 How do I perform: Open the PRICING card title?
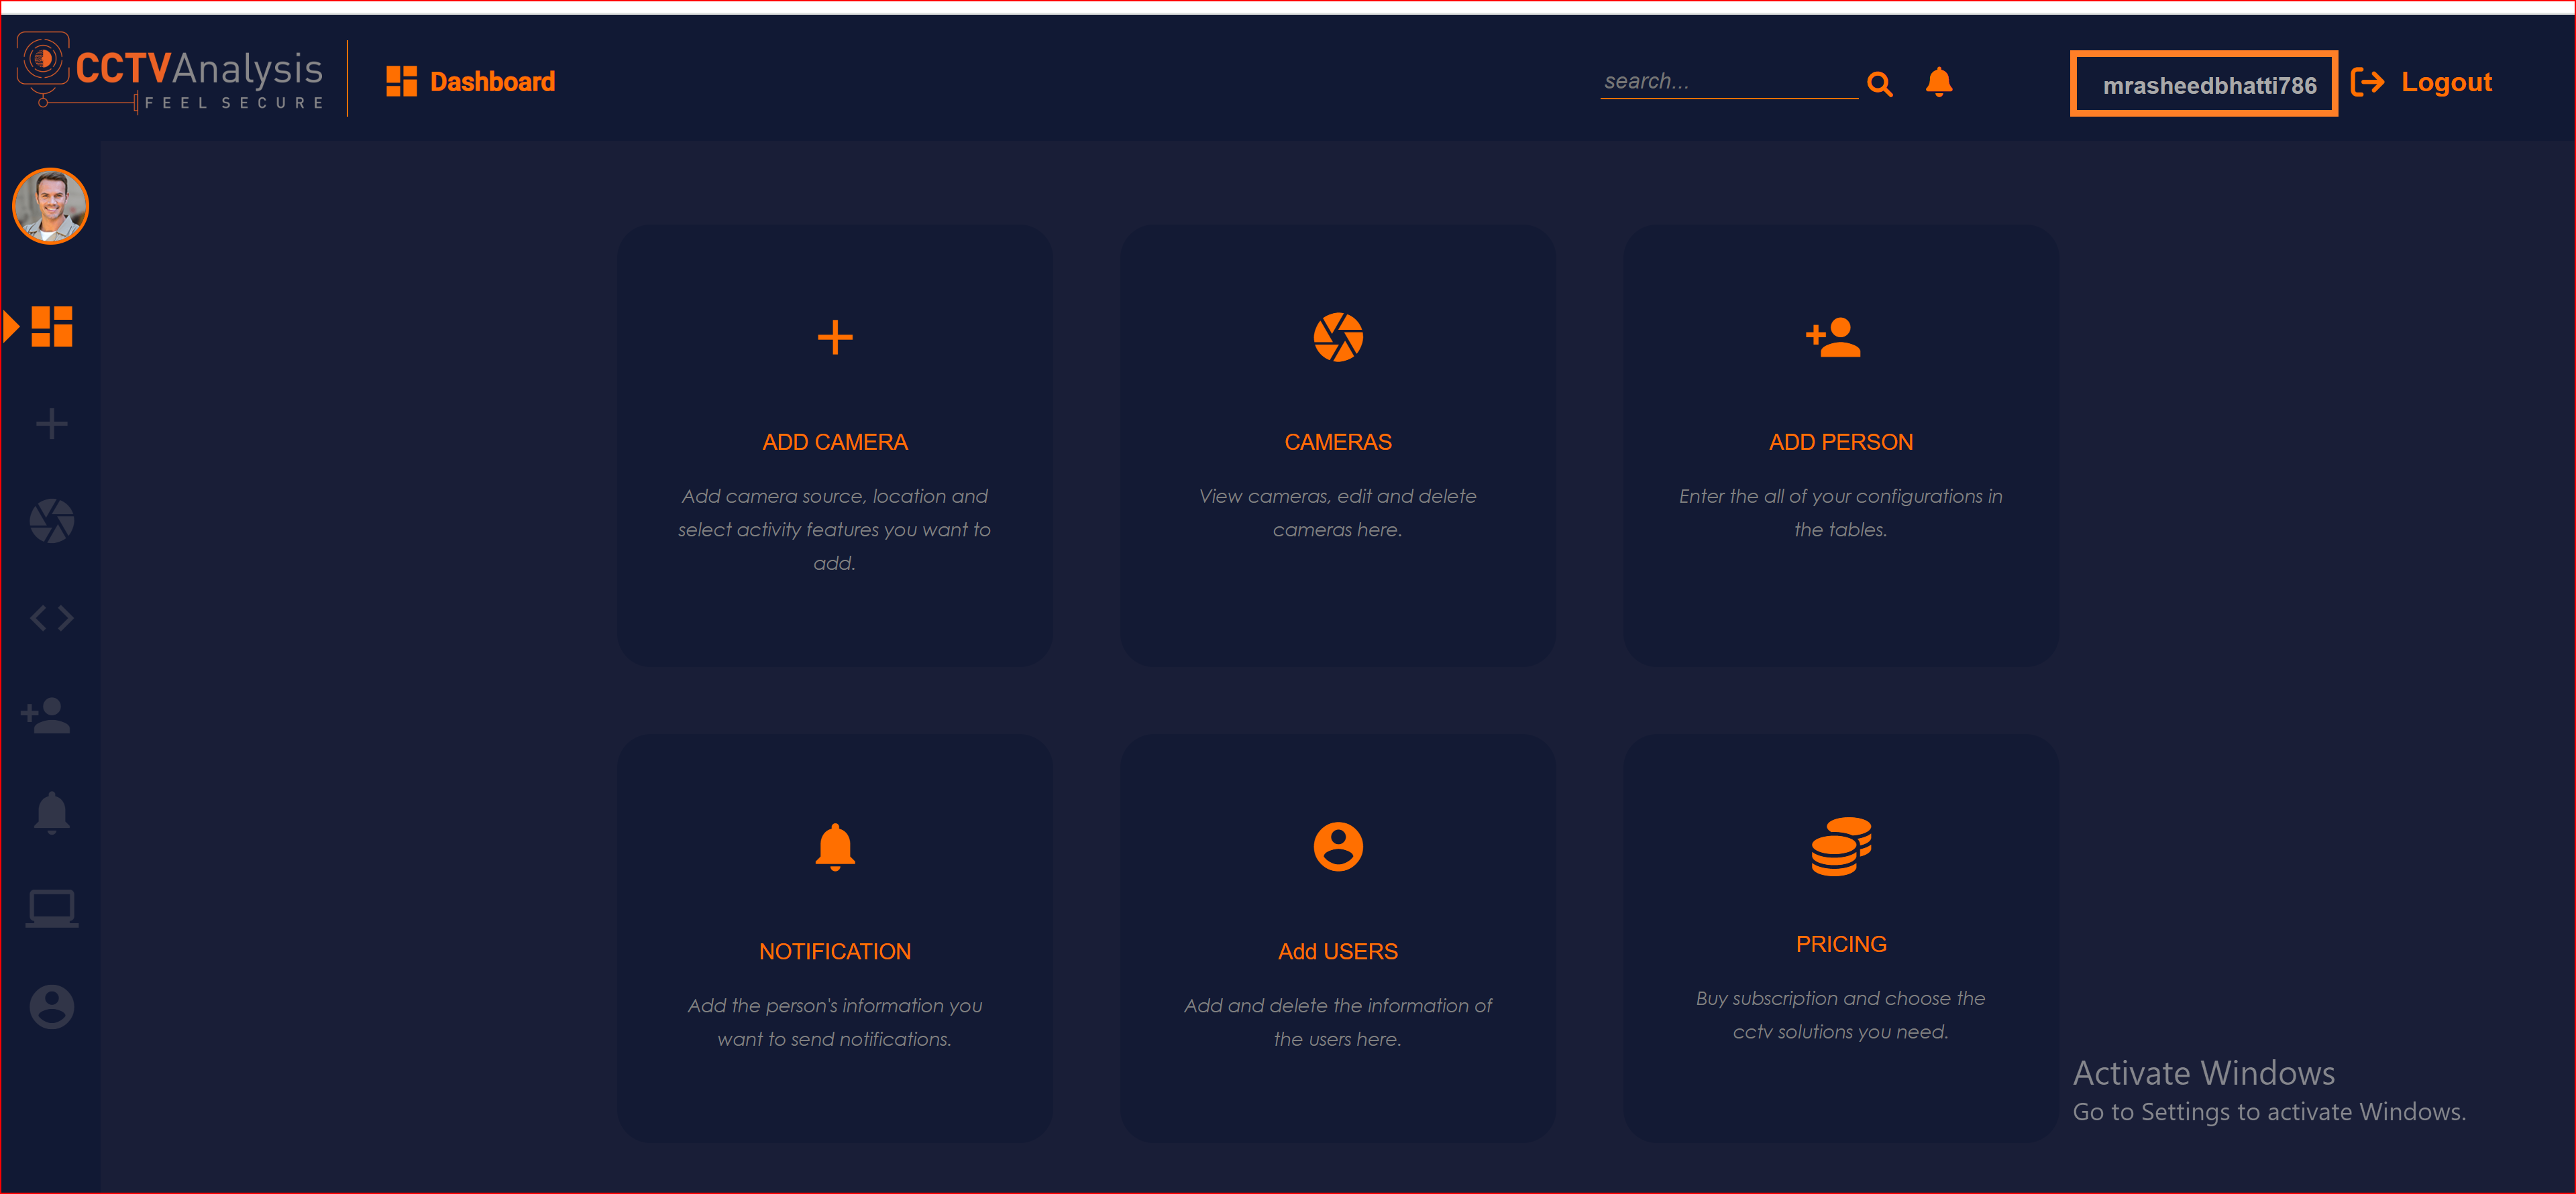(1841, 944)
